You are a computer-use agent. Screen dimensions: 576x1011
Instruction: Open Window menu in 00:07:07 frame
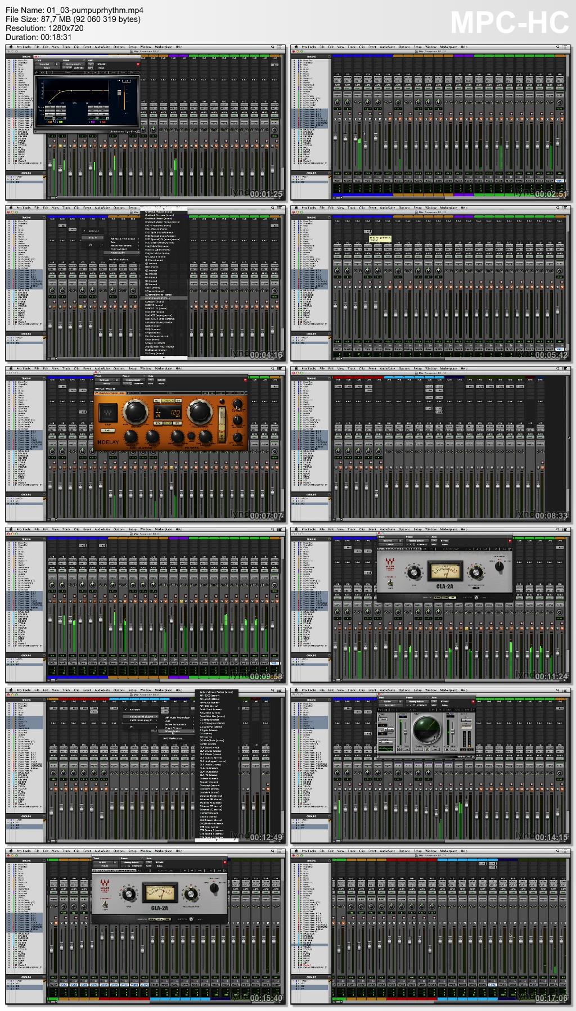(x=145, y=368)
